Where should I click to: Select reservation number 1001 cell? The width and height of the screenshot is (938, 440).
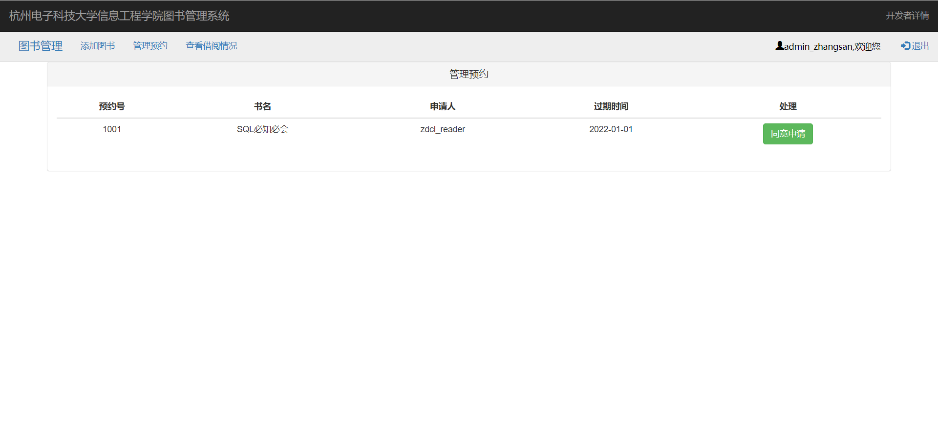112,129
